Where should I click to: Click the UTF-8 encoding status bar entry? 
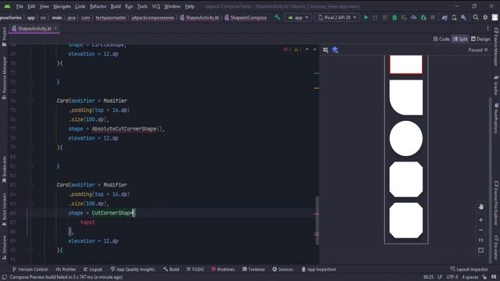pyautogui.click(x=452, y=277)
